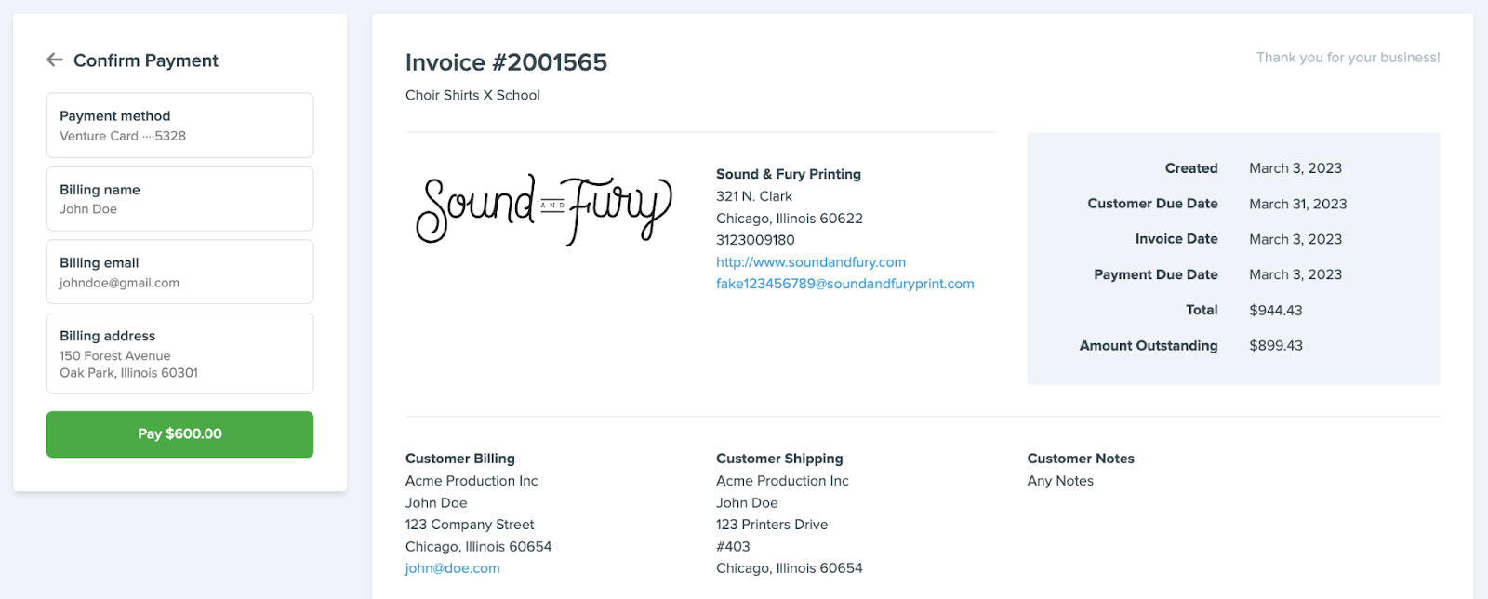Select the Payment method card field
The width and height of the screenshot is (1488, 599).
179,126
